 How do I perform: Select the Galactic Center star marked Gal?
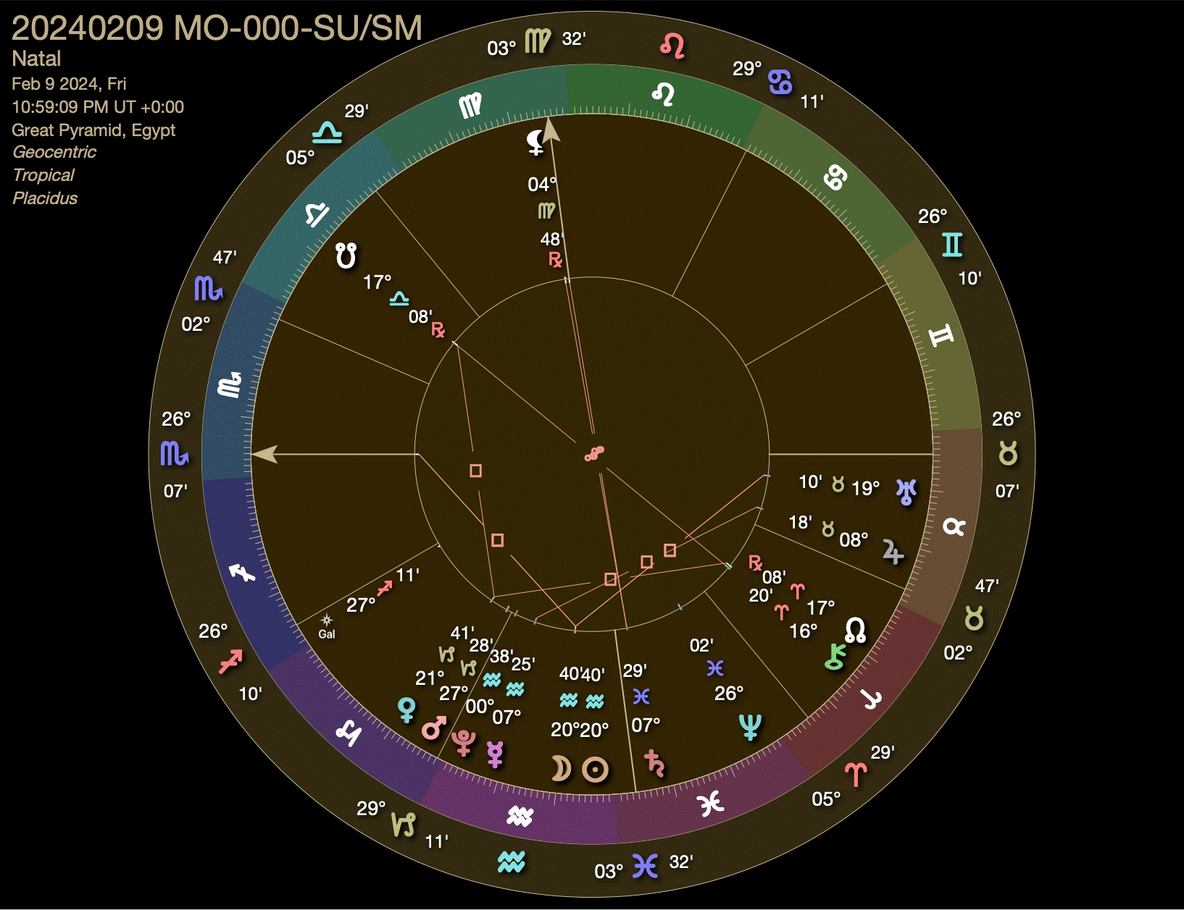[x=327, y=627]
